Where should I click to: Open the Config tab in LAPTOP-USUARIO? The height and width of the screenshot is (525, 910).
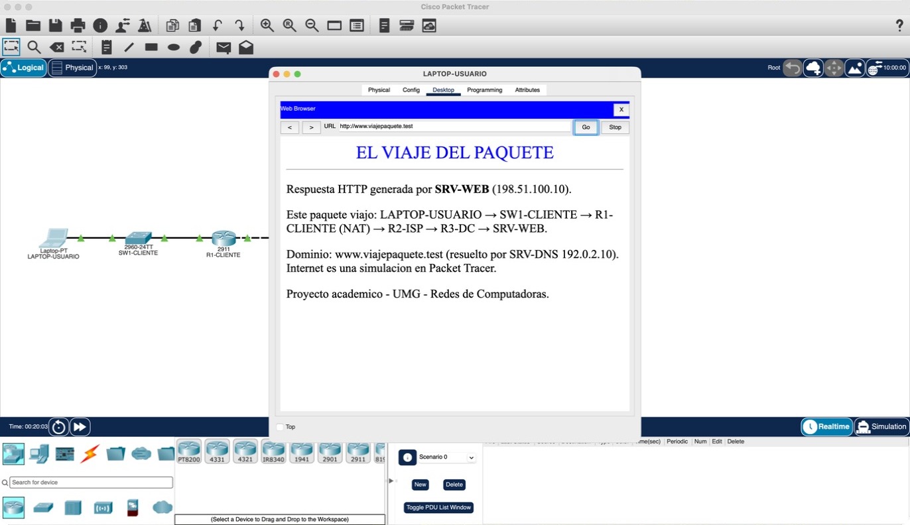[411, 90]
